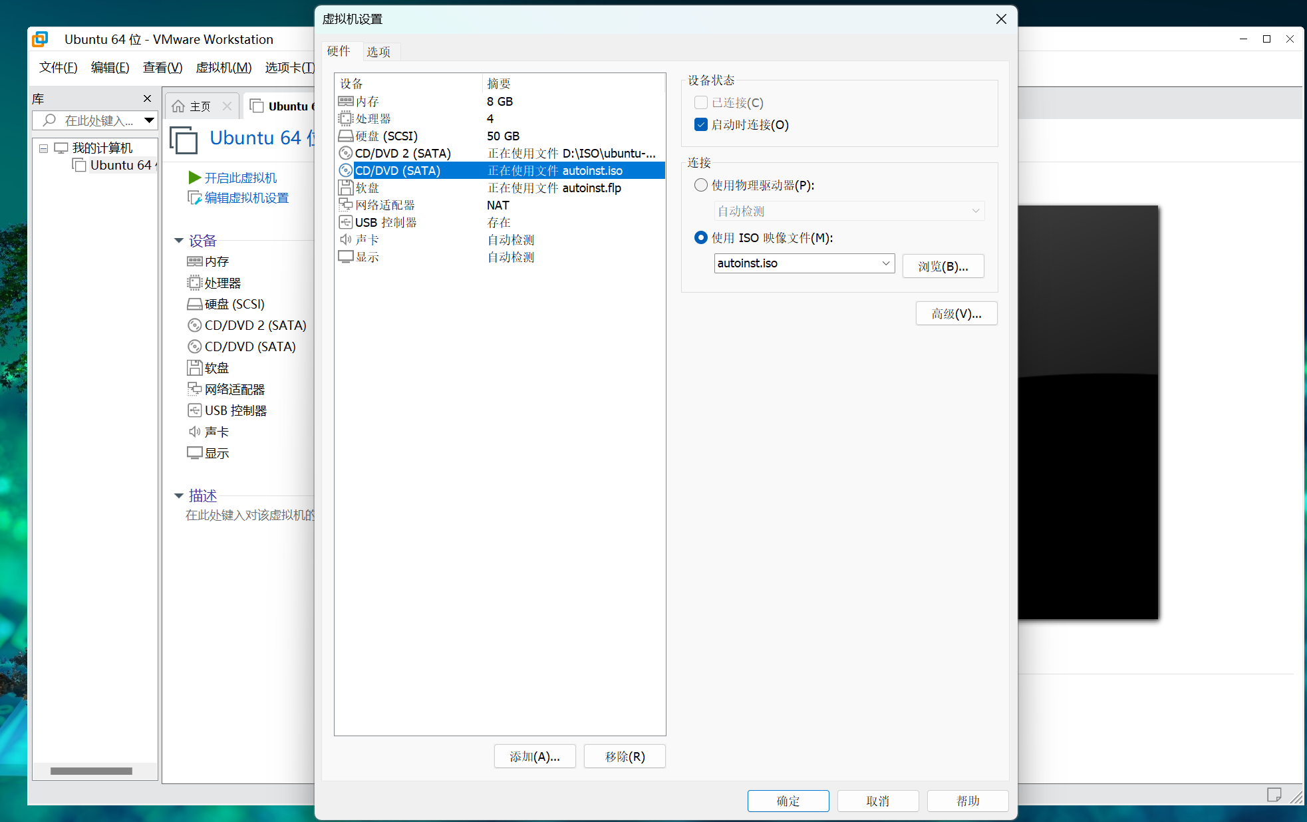The image size is (1307, 822).
Task: Open the 文件(F) menu
Action: pos(58,67)
